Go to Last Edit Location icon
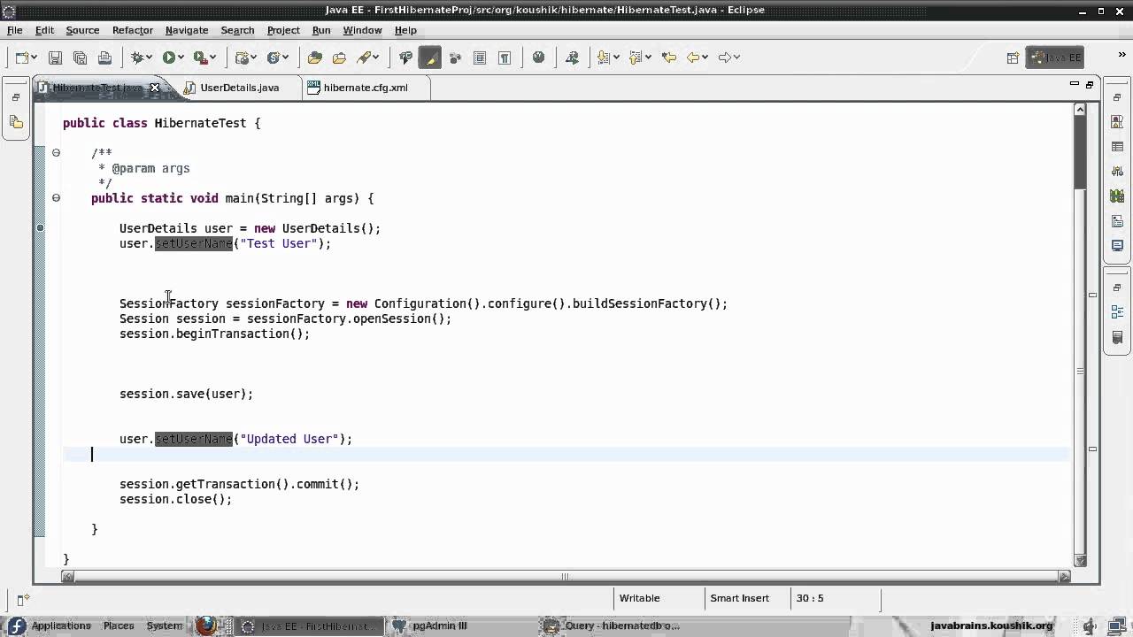1133x637 pixels. tap(668, 58)
